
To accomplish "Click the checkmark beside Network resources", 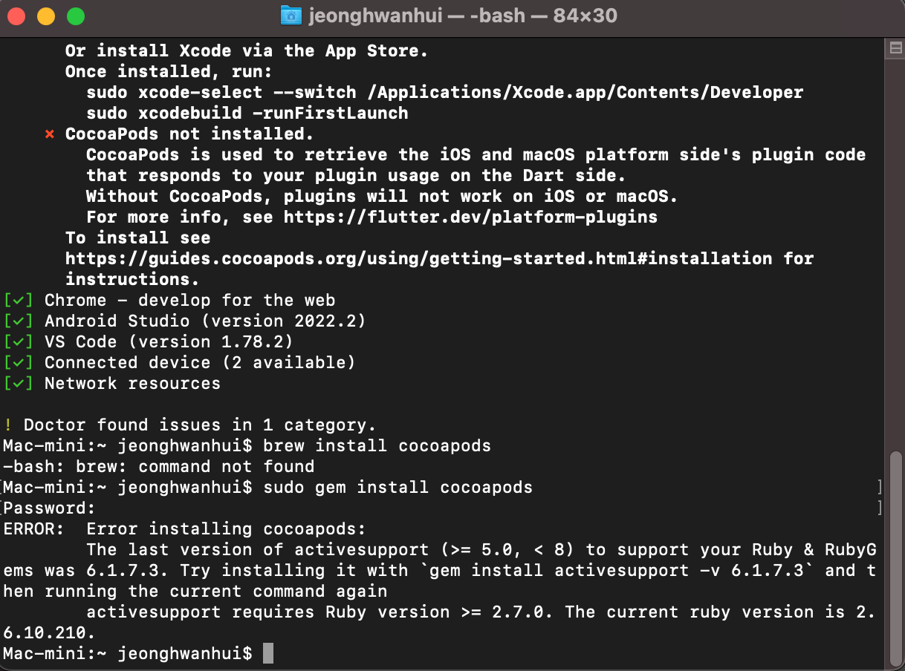I will [x=18, y=384].
